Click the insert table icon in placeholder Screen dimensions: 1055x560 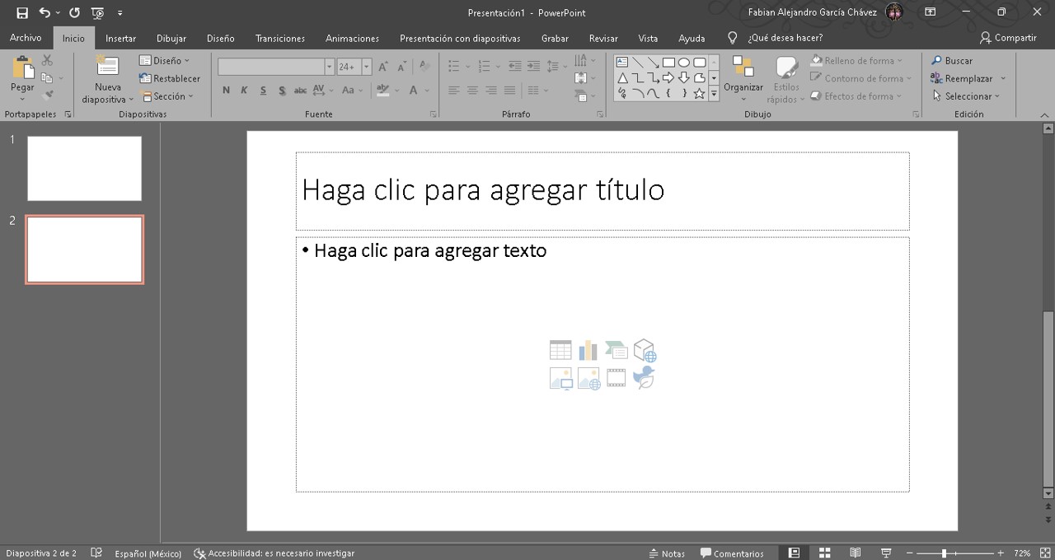560,351
